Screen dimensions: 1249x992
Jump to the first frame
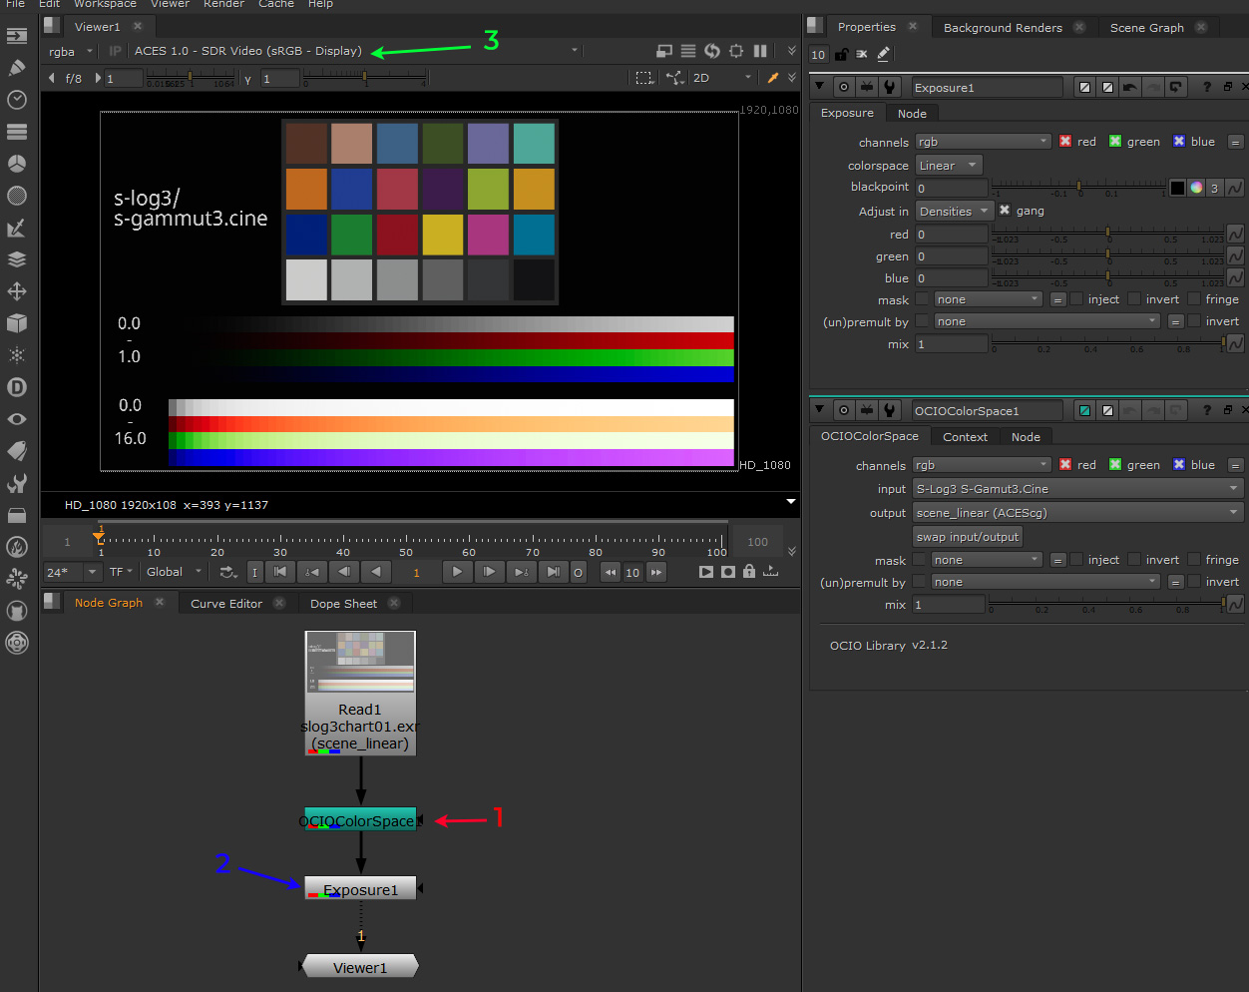point(280,572)
